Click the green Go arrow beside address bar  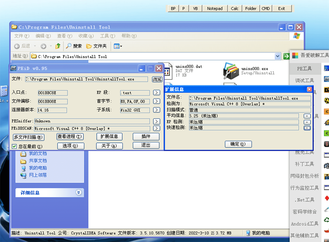[286, 56]
